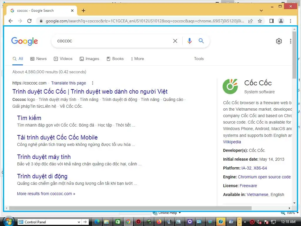
Task: Click the IA-32 platform link
Action: pyautogui.click(x=246, y=168)
